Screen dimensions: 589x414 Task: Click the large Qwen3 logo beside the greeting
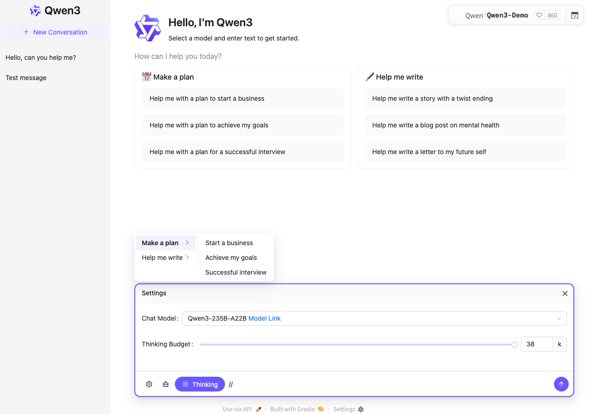[x=148, y=28]
